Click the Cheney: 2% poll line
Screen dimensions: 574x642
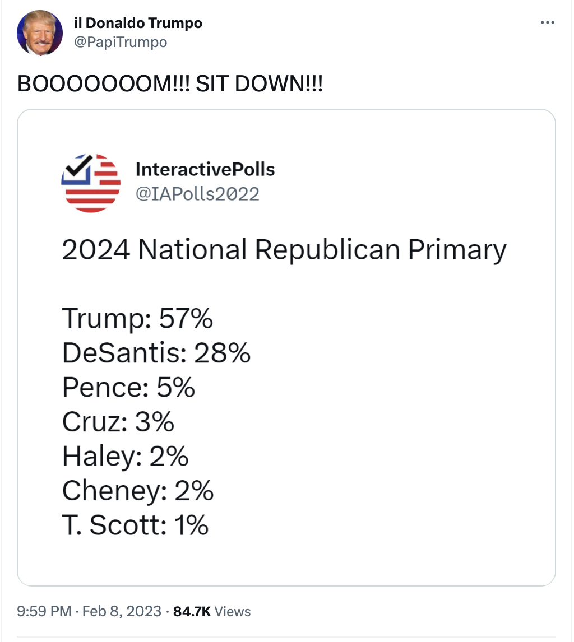pyautogui.click(x=138, y=491)
